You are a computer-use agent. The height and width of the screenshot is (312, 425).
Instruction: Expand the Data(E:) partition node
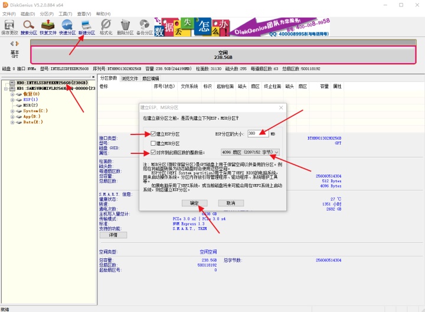tap(12, 123)
